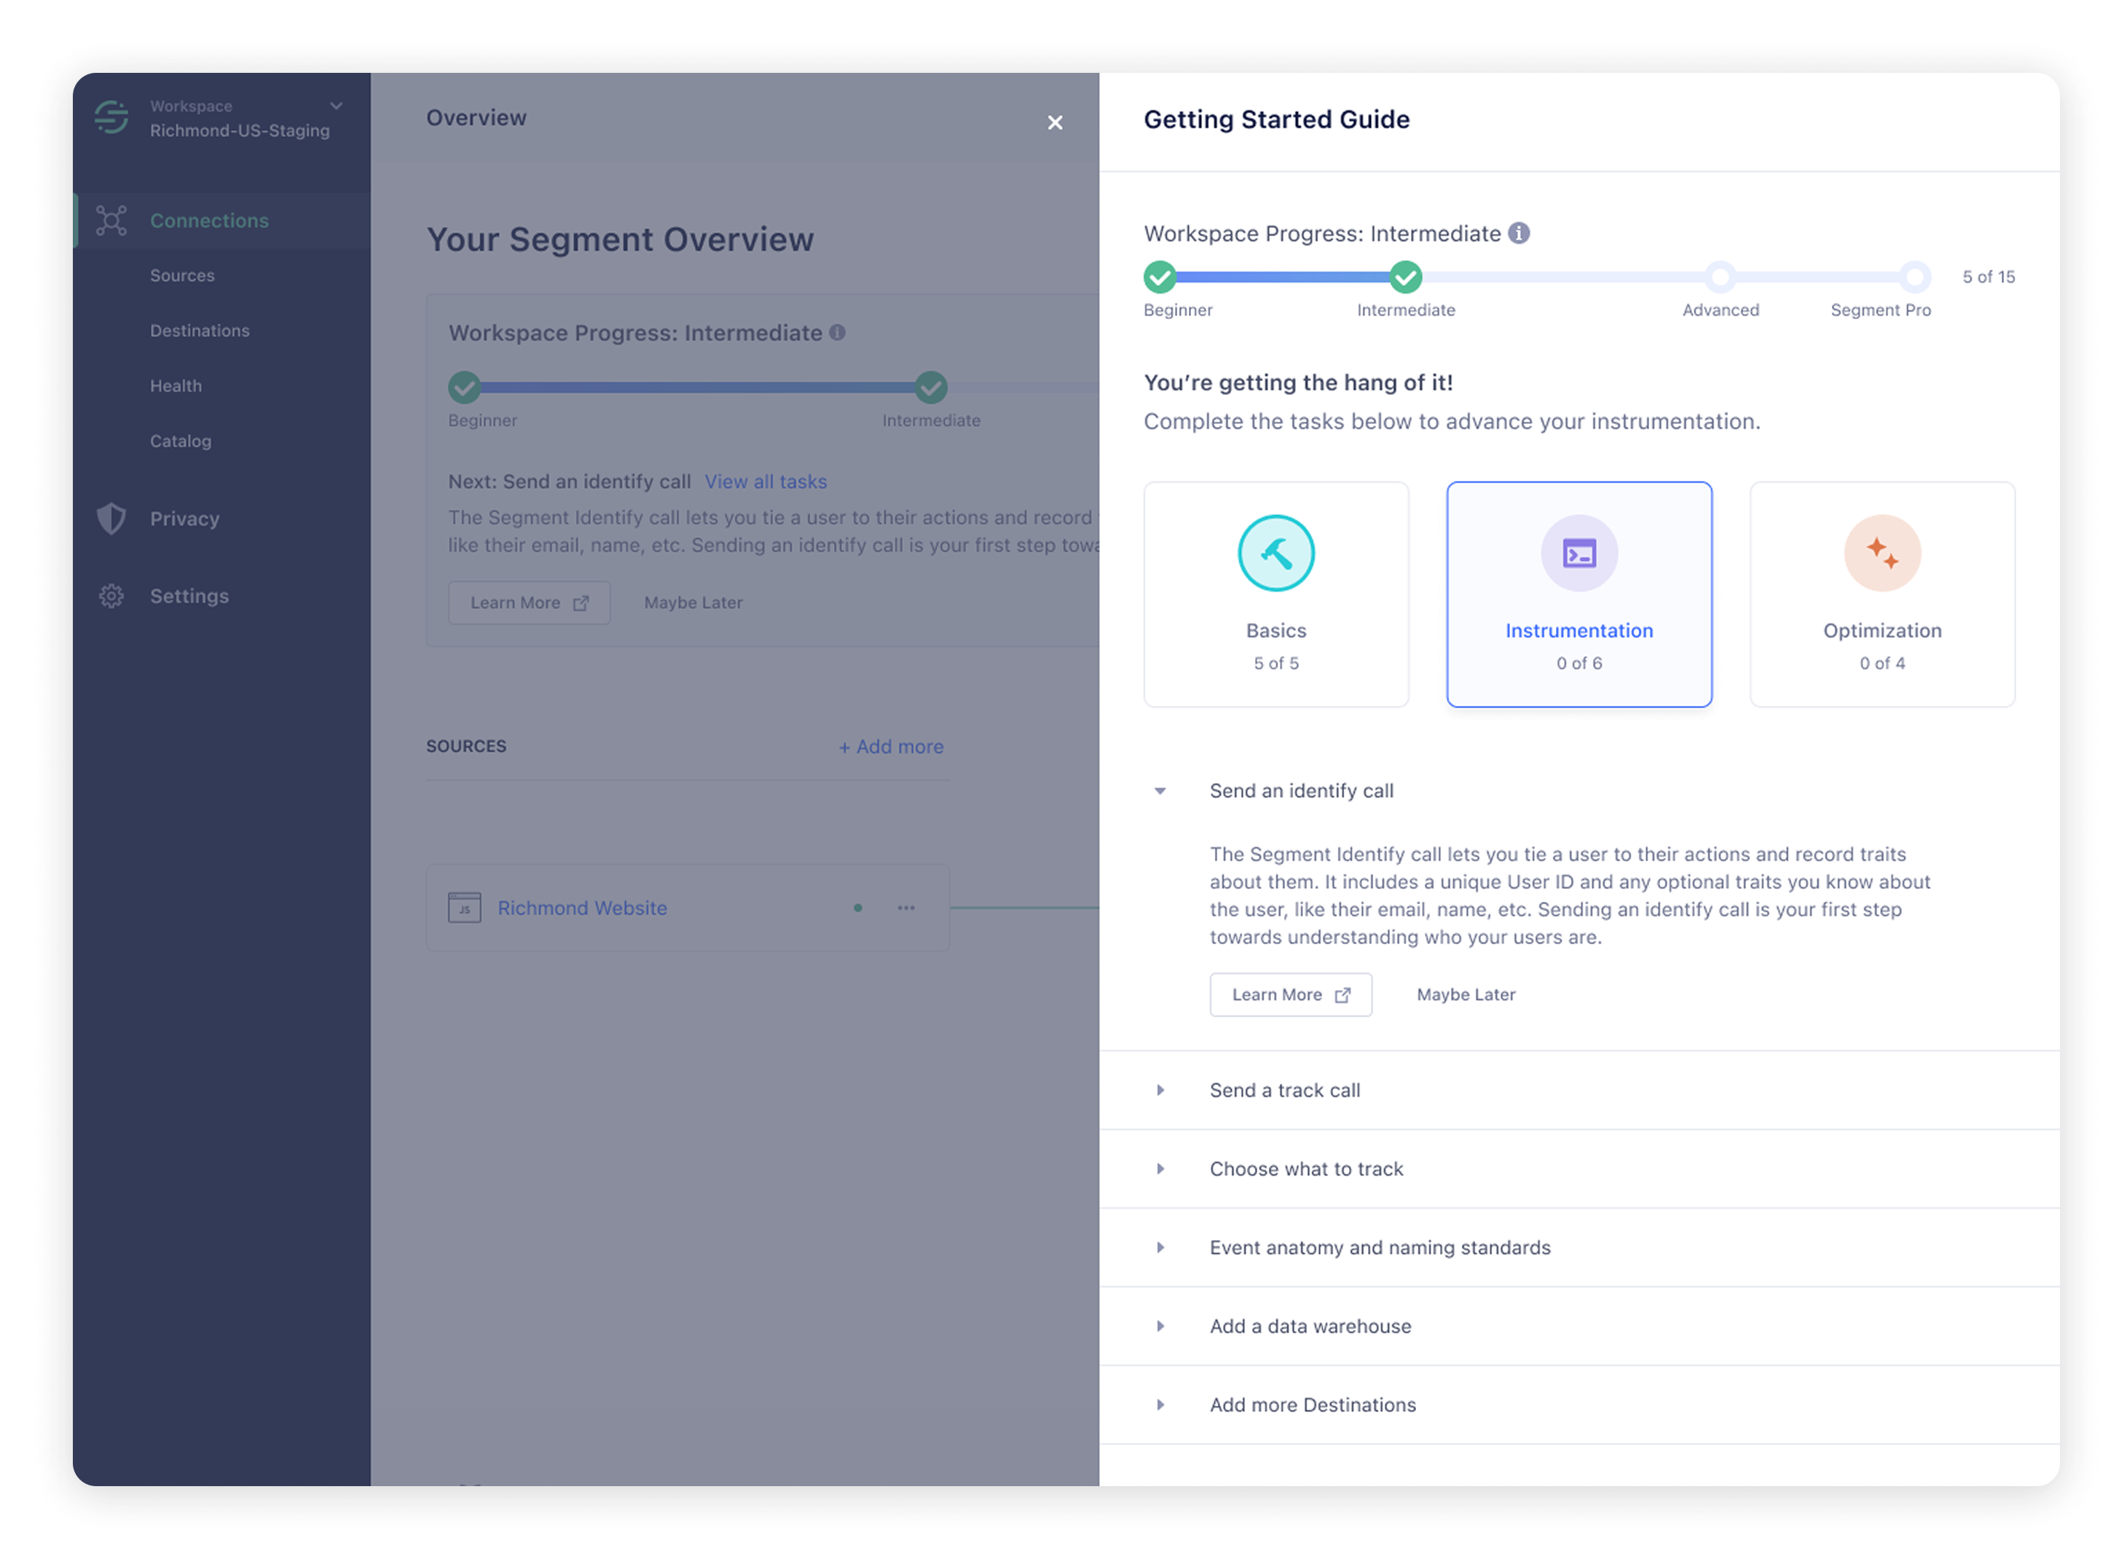
Task: Open the three-dot menu on Richmond Website
Action: pos(905,907)
